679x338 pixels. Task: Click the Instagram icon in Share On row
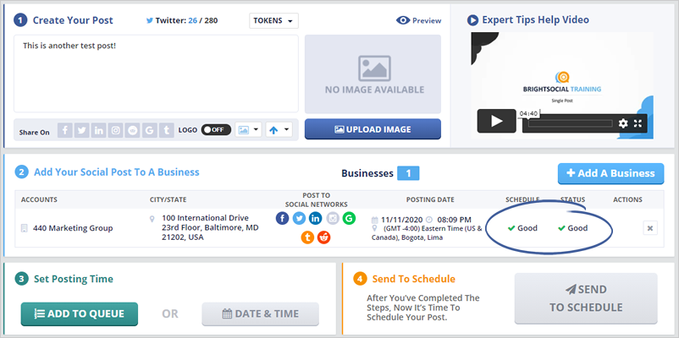click(116, 130)
